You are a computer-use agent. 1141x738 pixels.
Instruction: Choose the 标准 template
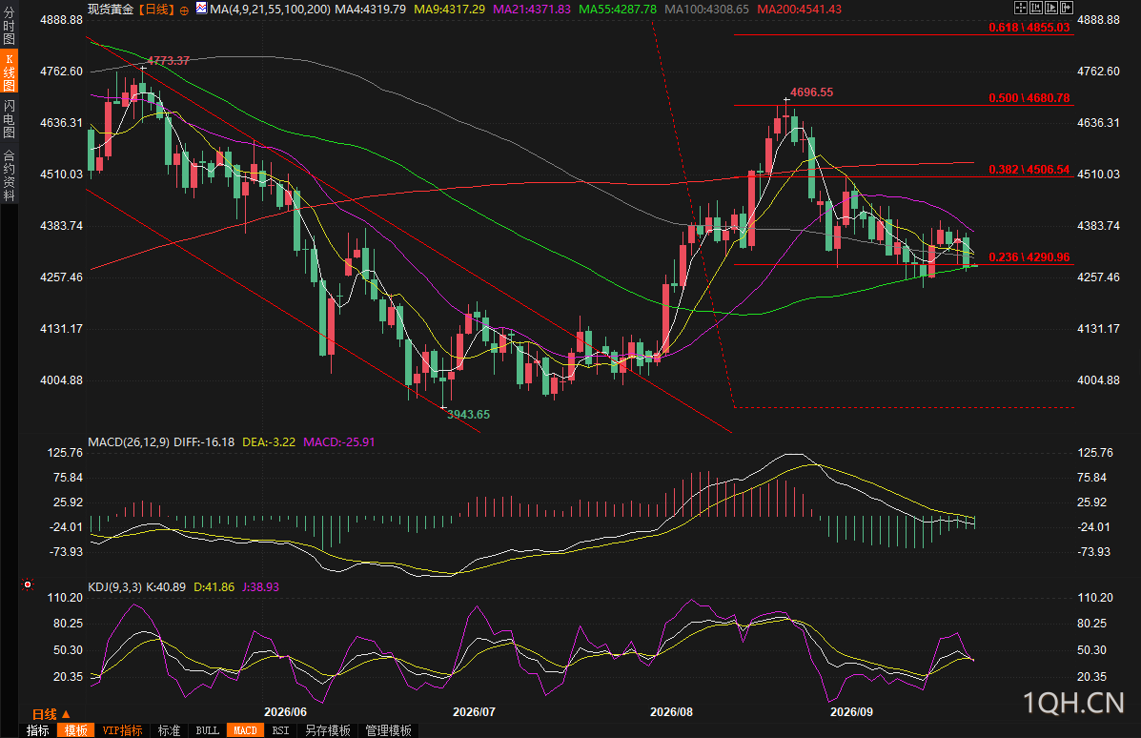169,730
